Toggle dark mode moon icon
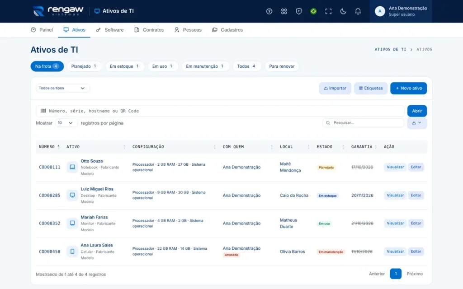This screenshot has height=289, width=463. click(x=343, y=11)
